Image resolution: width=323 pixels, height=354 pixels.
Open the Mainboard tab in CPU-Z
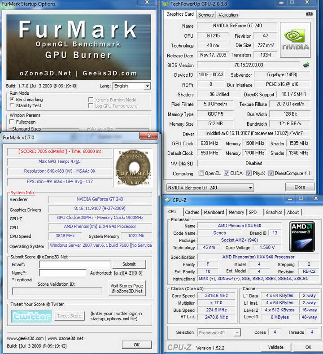(x=214, y=212)
